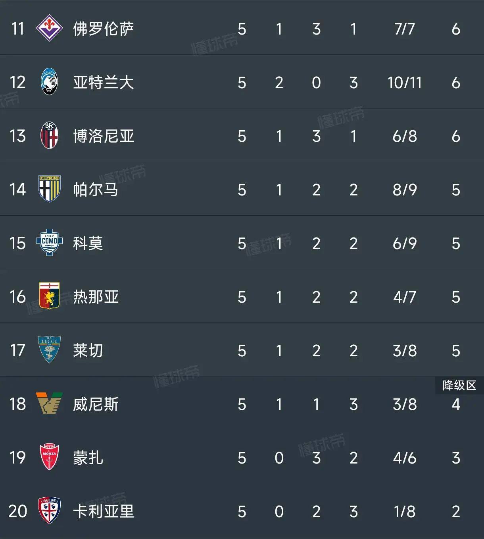Click the Como 1907 badge
The image size is (484, 539).
49,243
